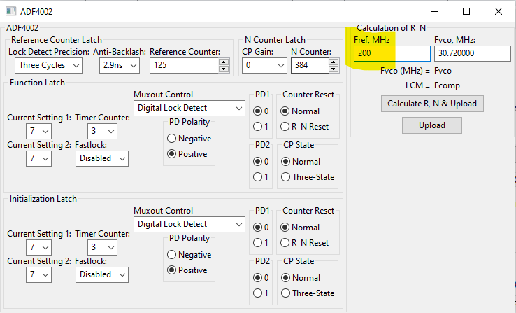Screen dimensions: 516x313
Task: Click the 'Fvco (MHz) =' label text
Action: pyautogui.click(x=405, y=71)
